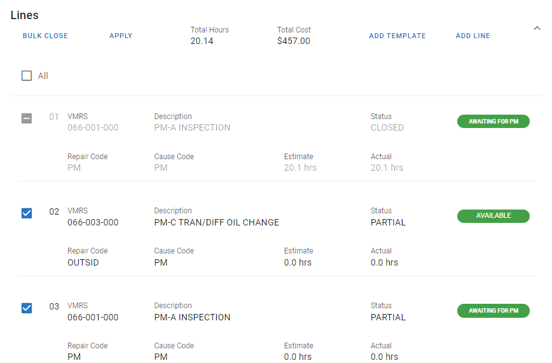Click AWAITING FOR PM badge on line 01
This screenshot has height=363, width=552.
493,122
